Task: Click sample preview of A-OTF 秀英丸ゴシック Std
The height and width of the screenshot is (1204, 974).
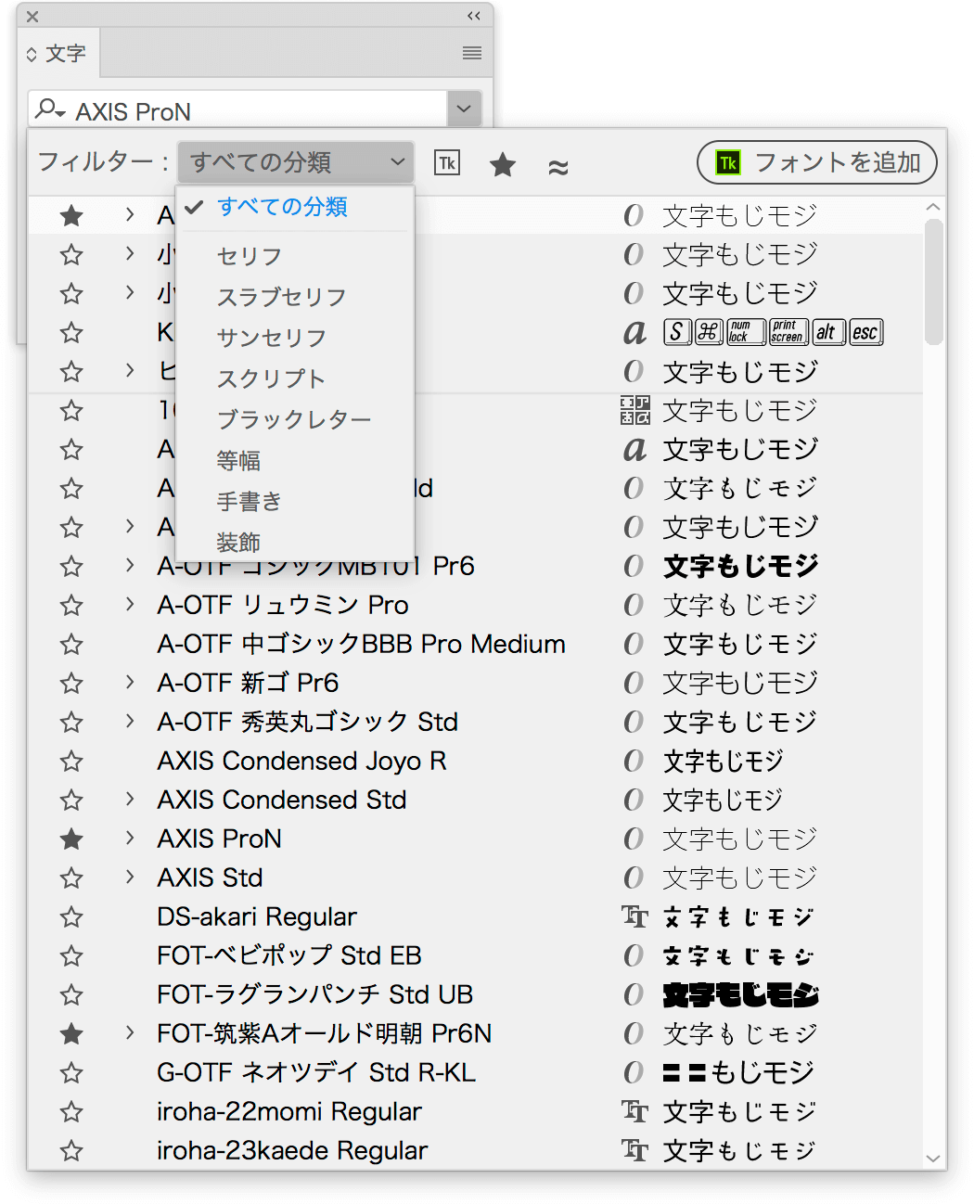Action: point(740,722)
